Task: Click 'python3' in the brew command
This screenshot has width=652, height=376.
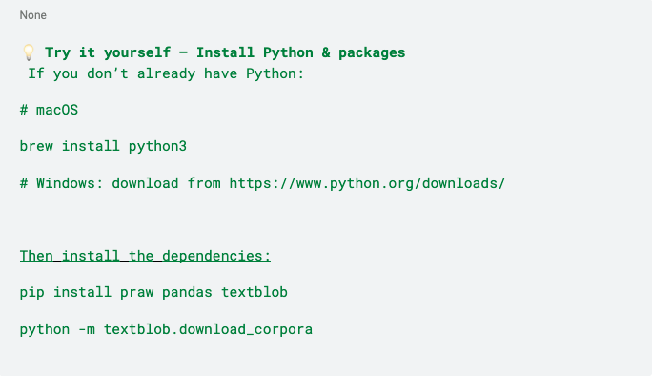Action: (x=157, y=146)
